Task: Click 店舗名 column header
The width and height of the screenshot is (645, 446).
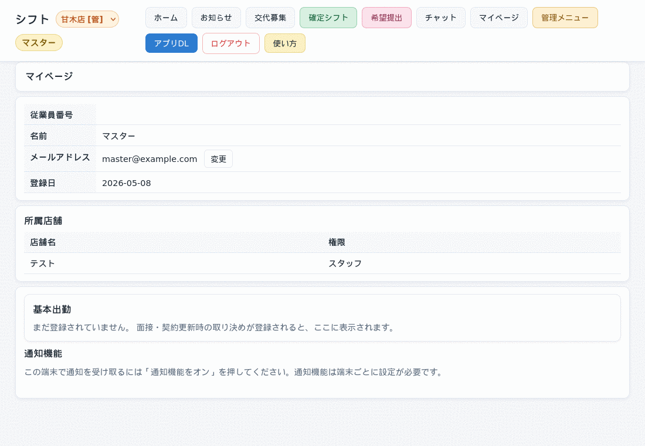Action: pyautogui.click(x=43, y=242)
